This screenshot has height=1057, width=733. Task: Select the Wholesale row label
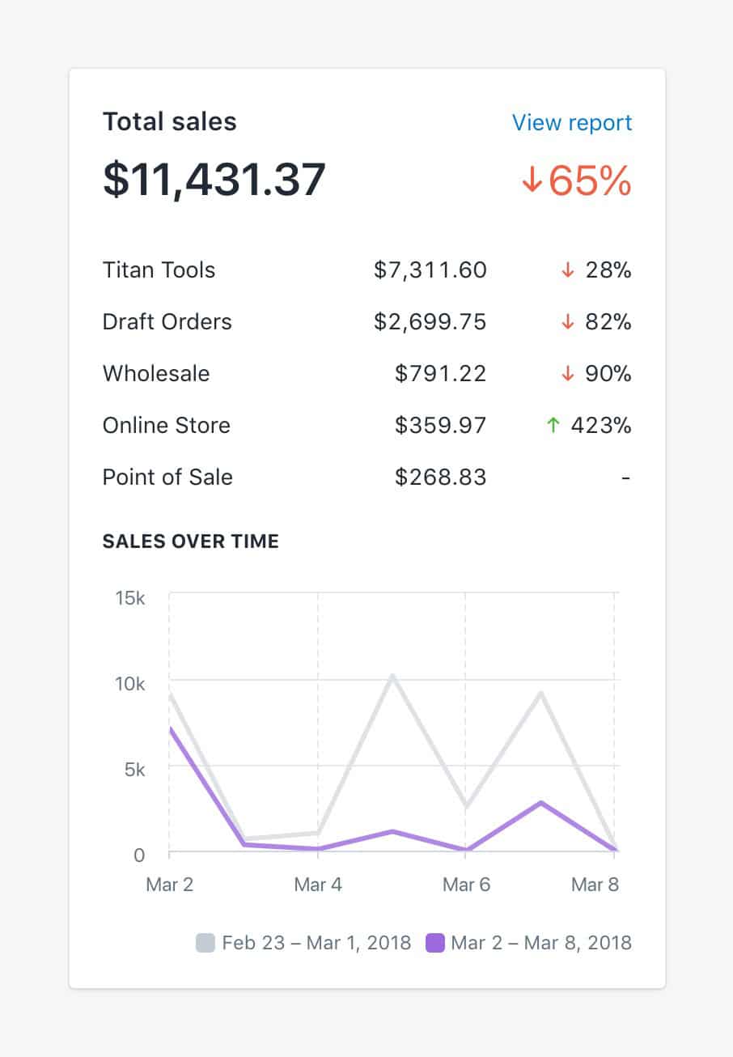(x=155, y=374)
